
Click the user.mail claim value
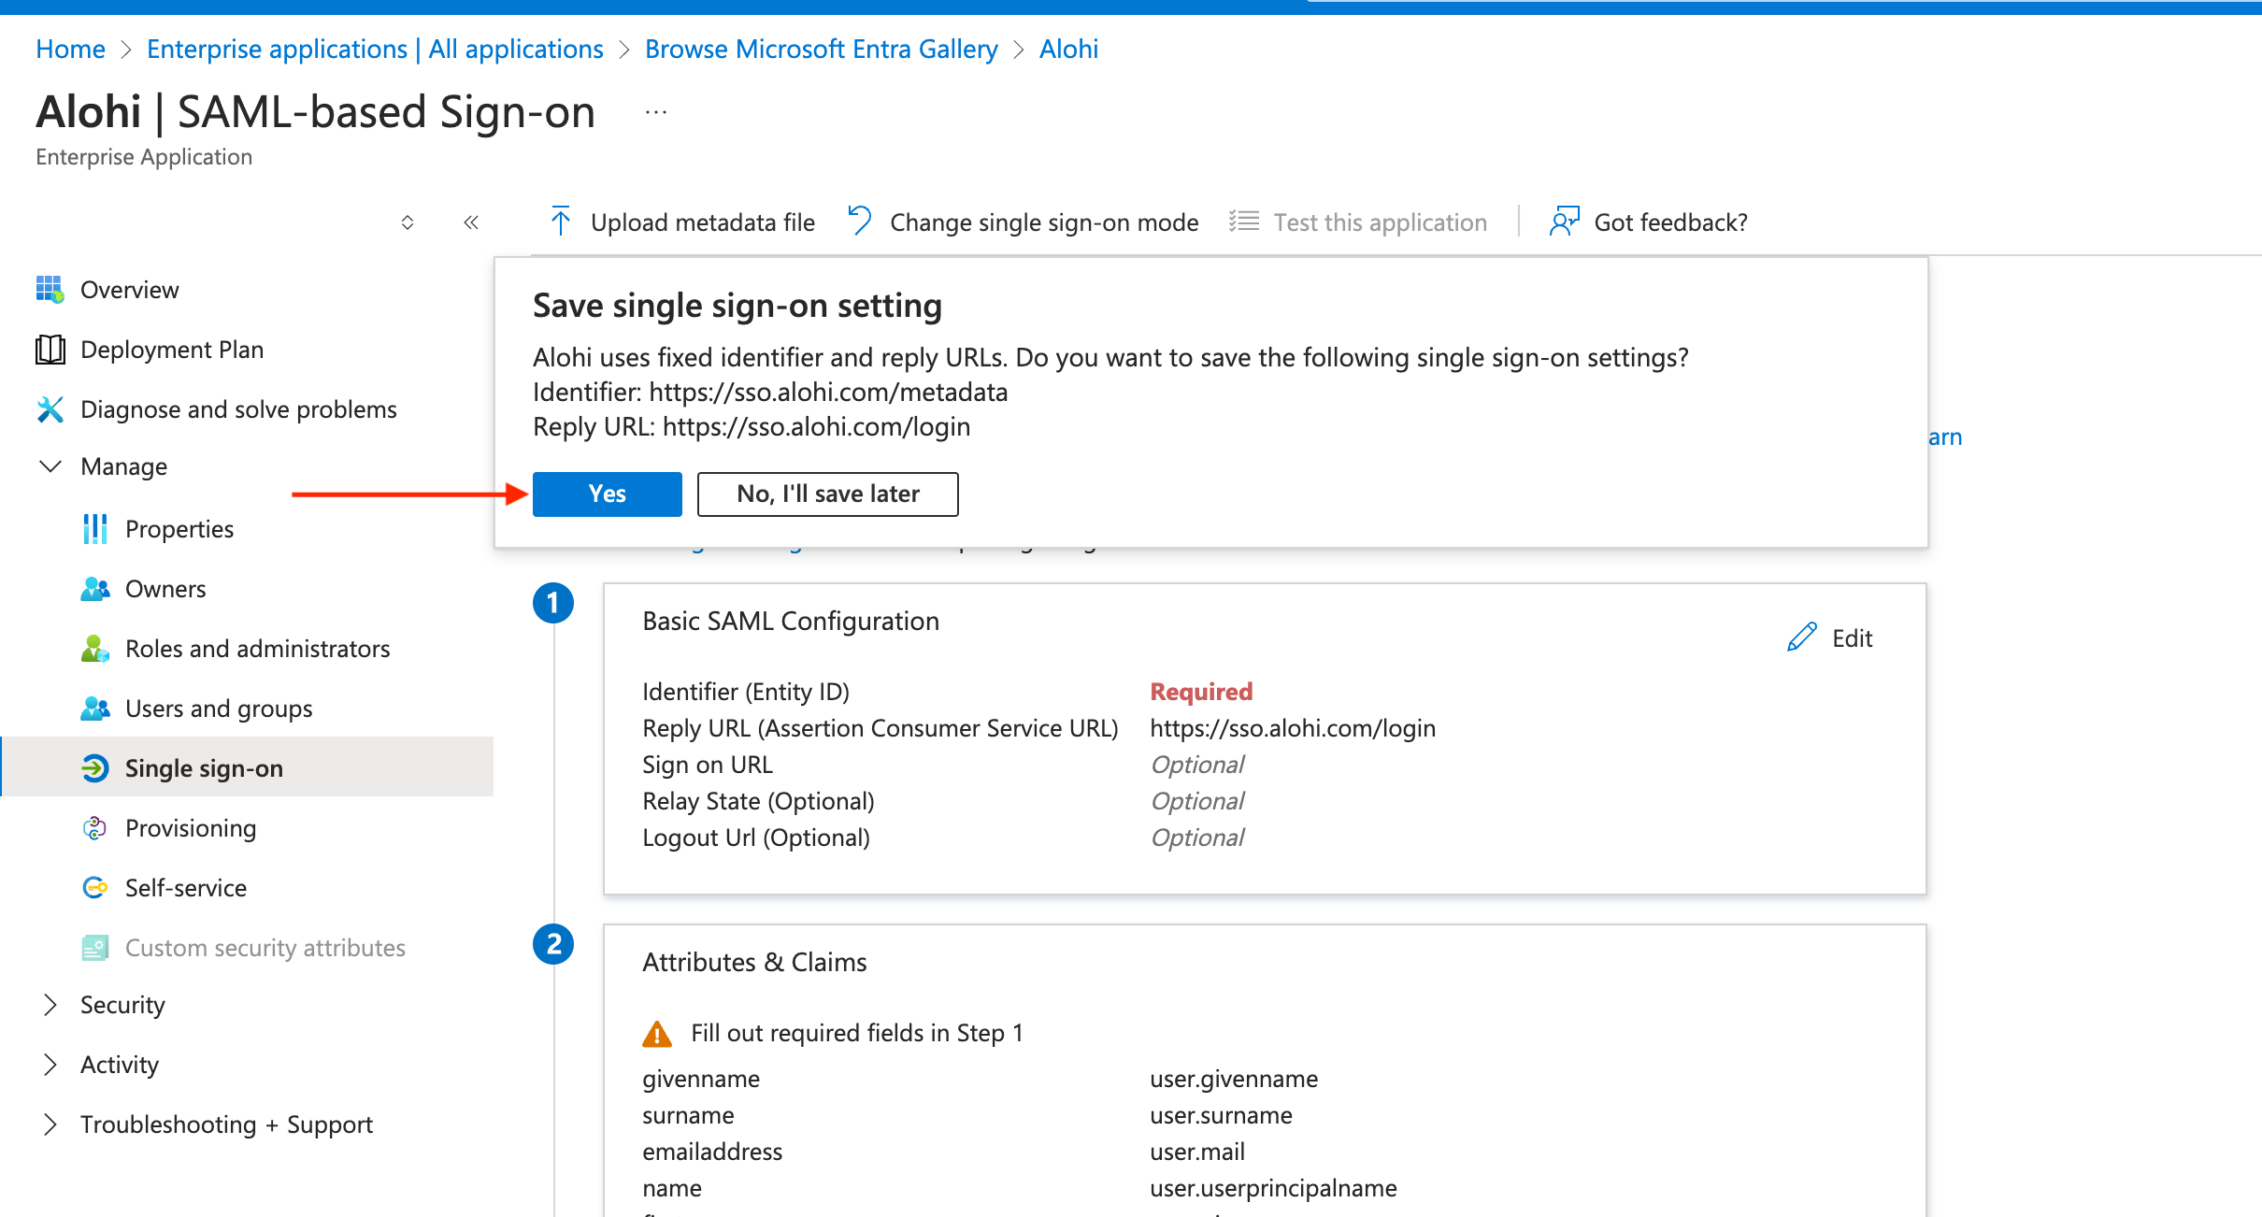click(1197, 1152)
